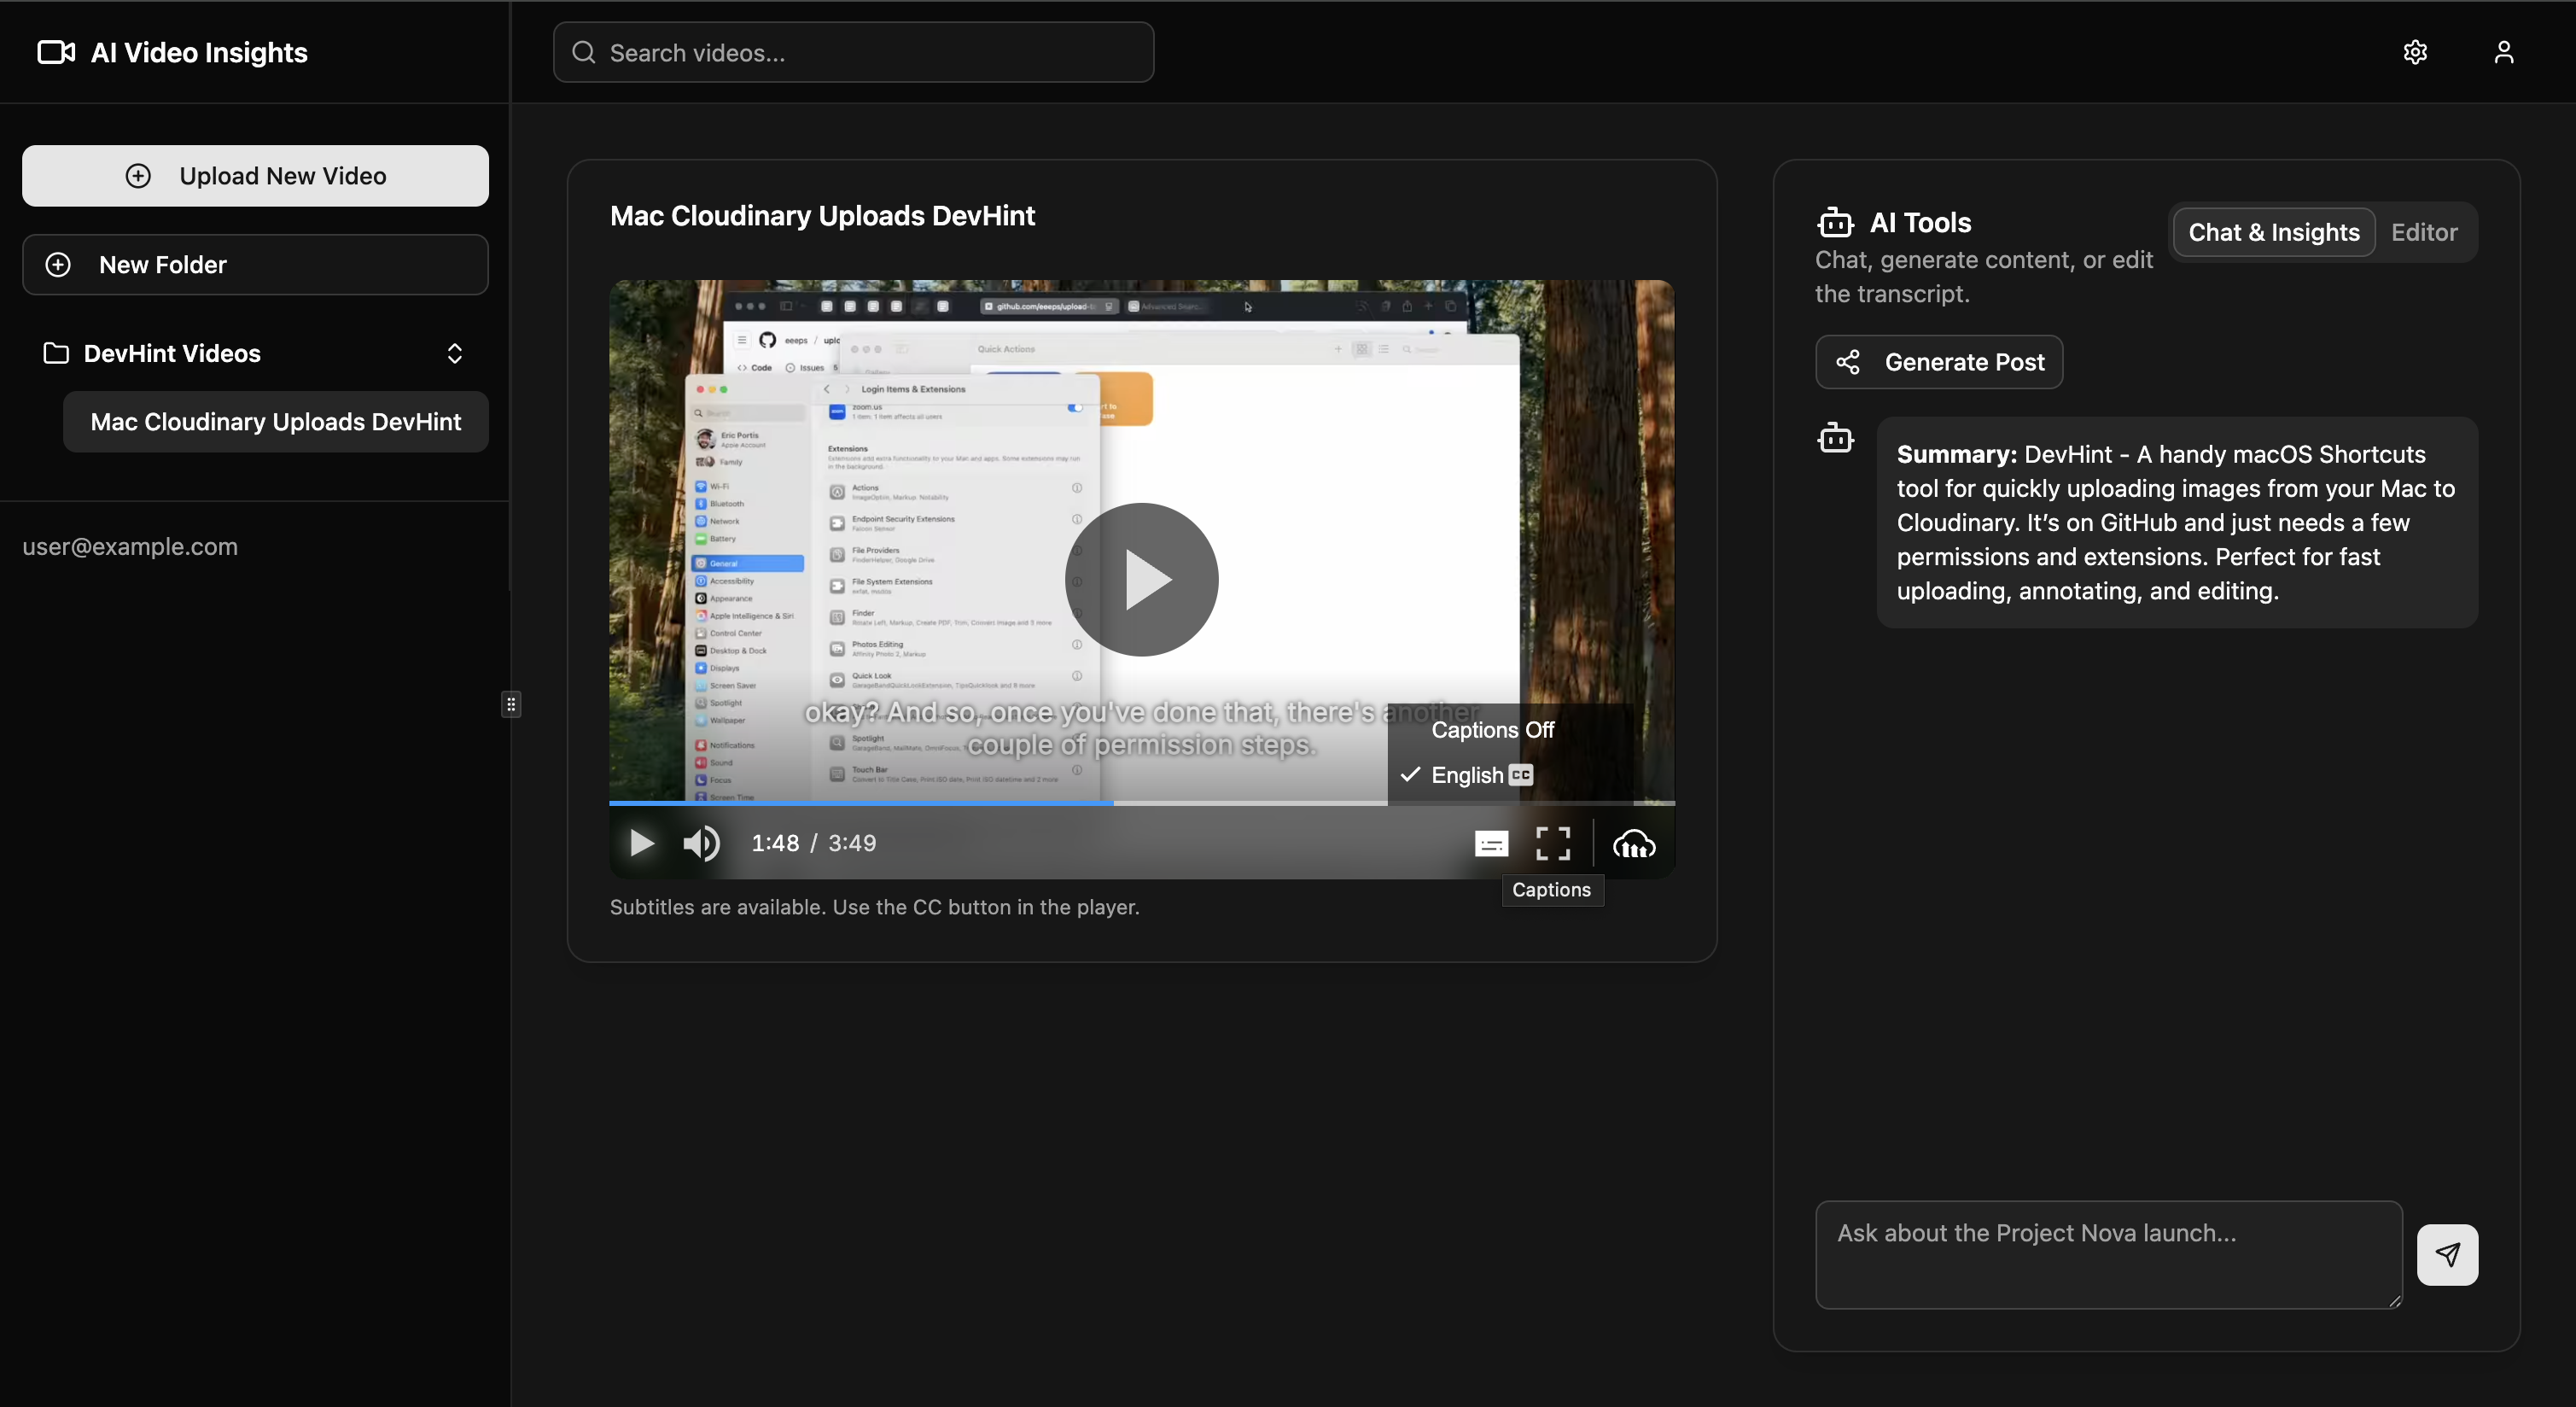Expand the DevHint Videos folder
Screen dimensions: 2576x1407
tap(170, 354)
